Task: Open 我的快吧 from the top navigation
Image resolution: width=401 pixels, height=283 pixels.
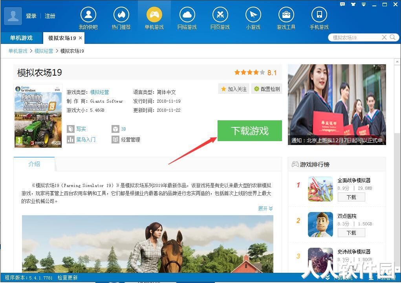Action: click(x=88, y=18)
